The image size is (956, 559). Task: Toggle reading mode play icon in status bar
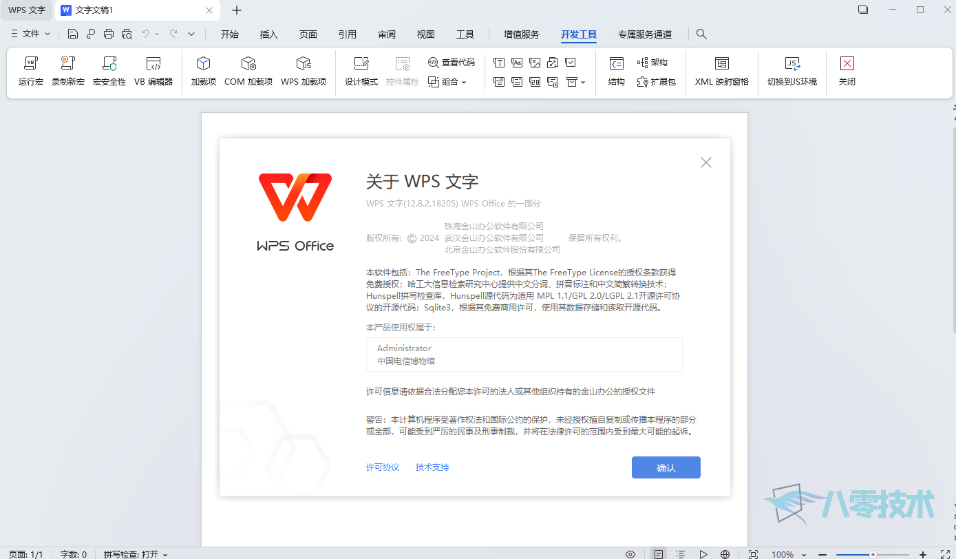point(703,554)
